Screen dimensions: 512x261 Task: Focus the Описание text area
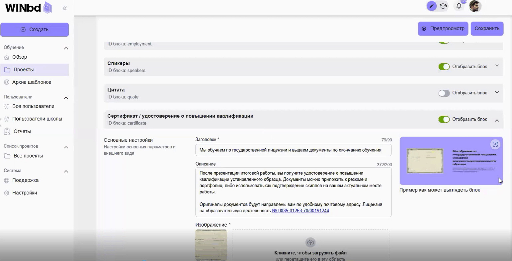(294, 192)
